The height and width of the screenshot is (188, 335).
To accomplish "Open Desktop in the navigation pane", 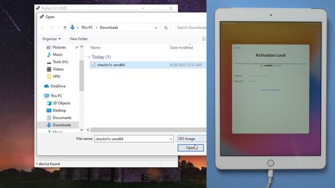I will click(59, 110).
